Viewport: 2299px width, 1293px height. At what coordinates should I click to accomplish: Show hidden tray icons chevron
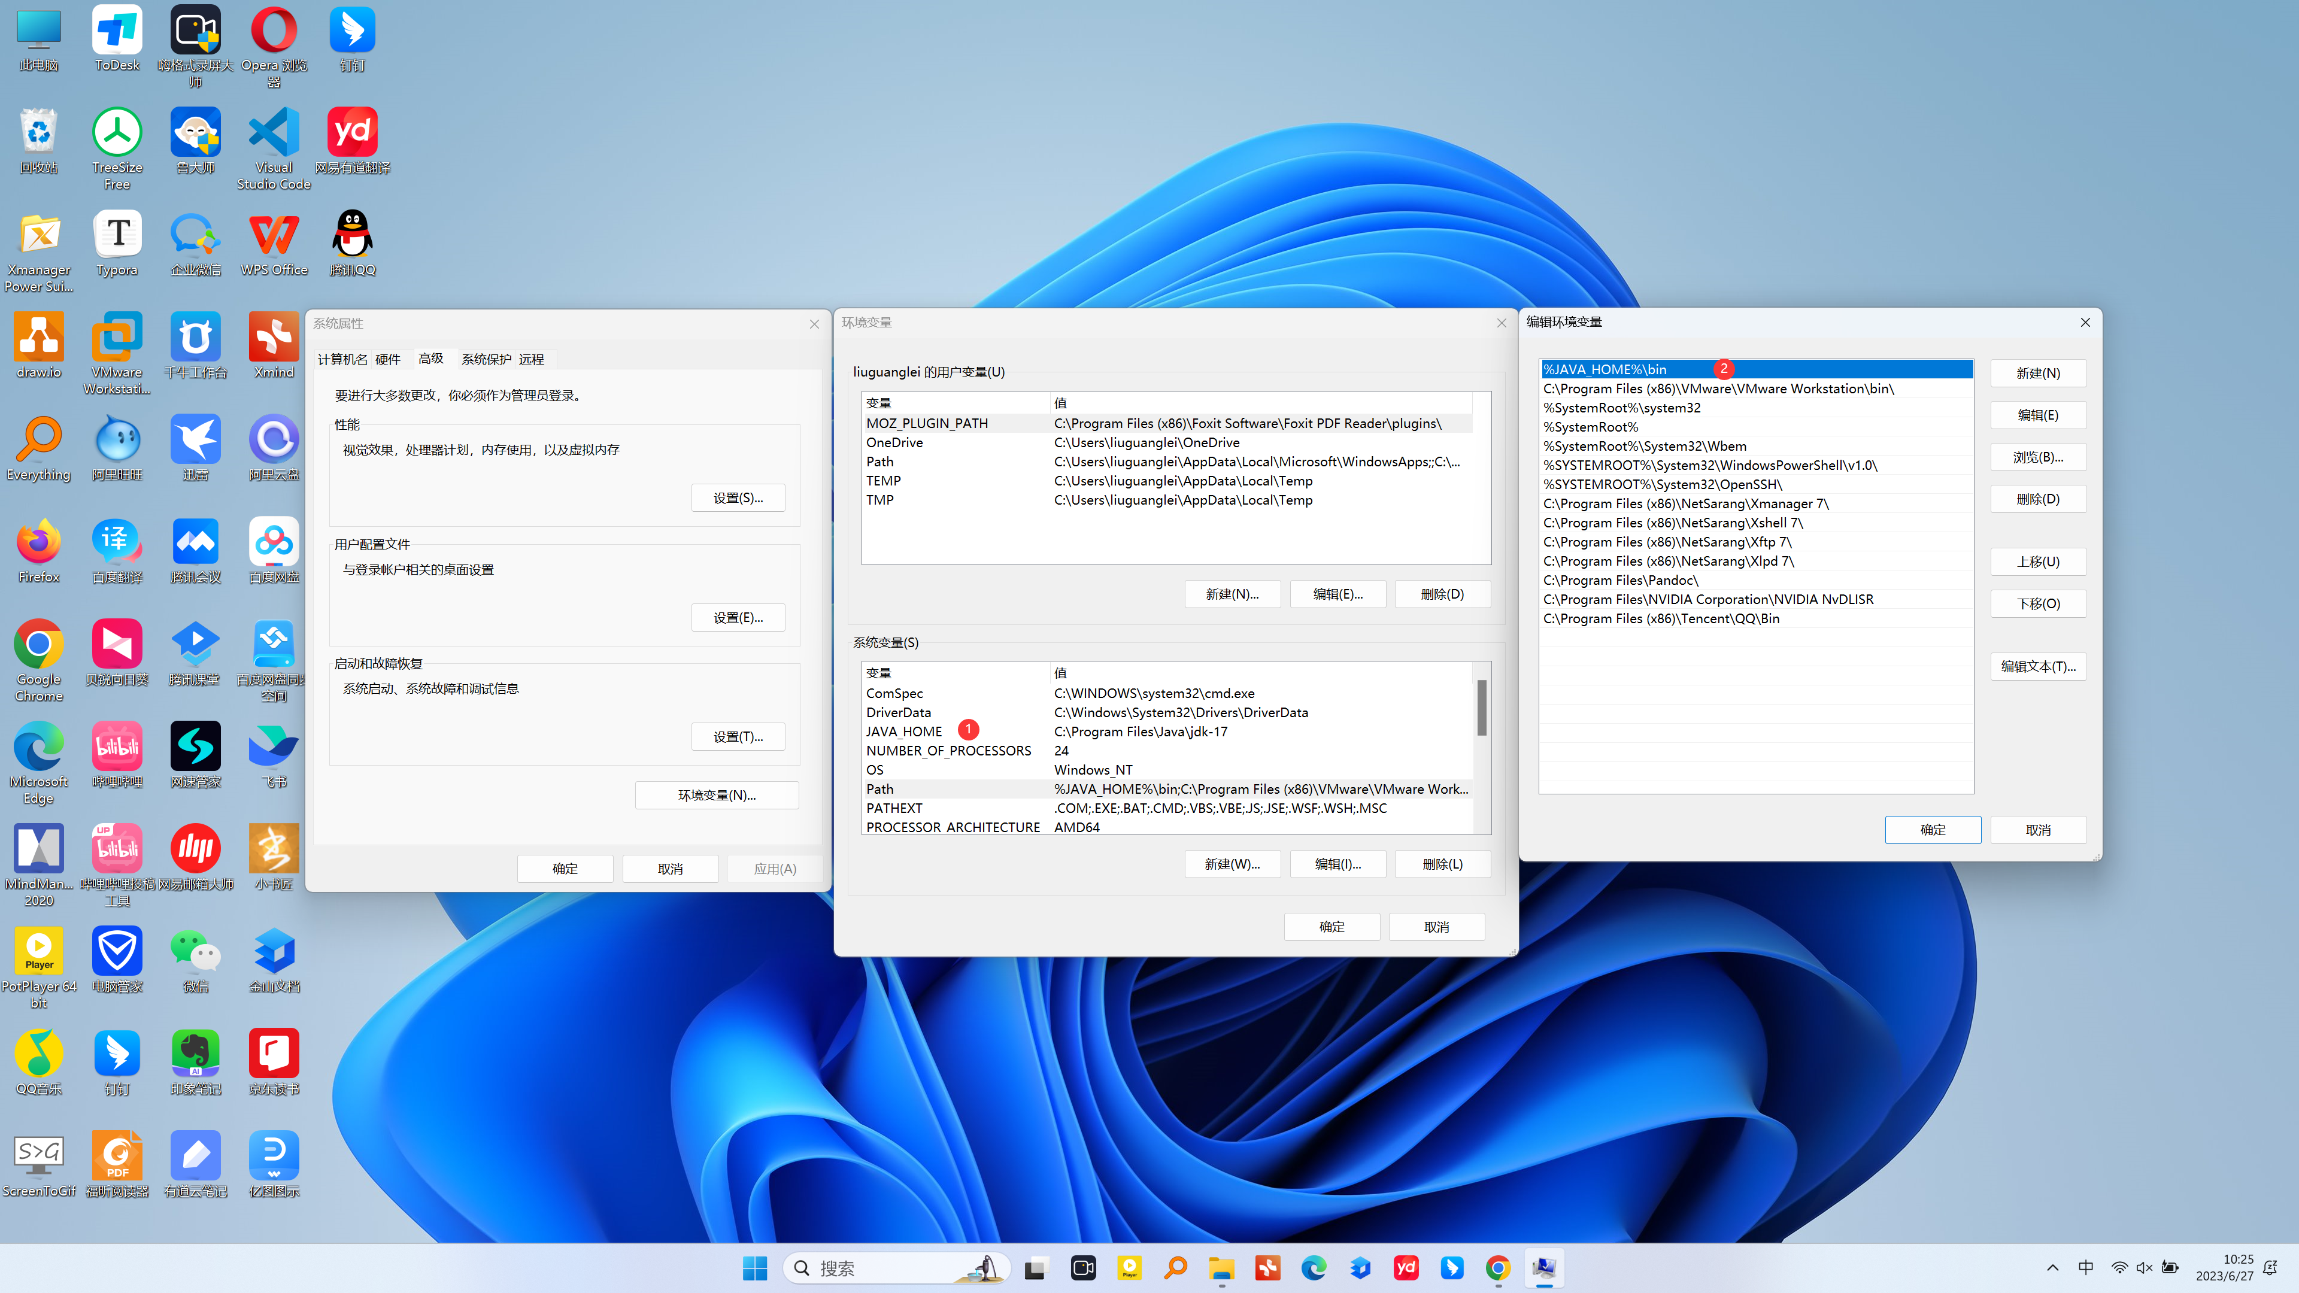point(2052,1268)
